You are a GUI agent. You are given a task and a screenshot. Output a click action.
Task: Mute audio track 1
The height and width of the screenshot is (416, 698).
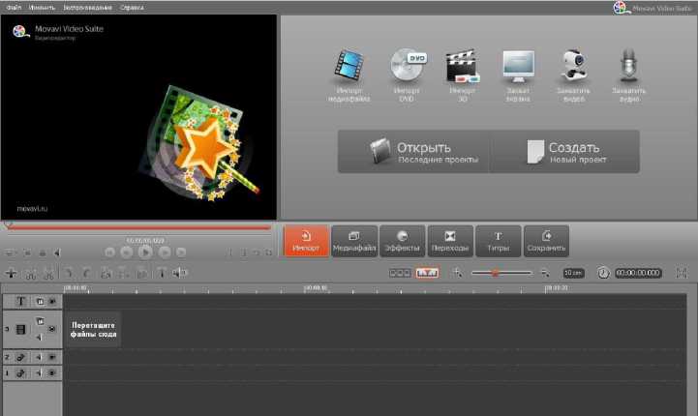coord(39,373)
